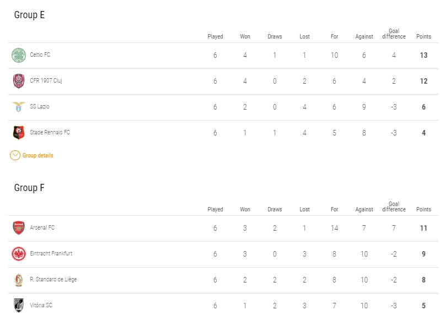Click Points column header in Group E
The height and width of the screenshot is (321, 440).
pos(423,37)
